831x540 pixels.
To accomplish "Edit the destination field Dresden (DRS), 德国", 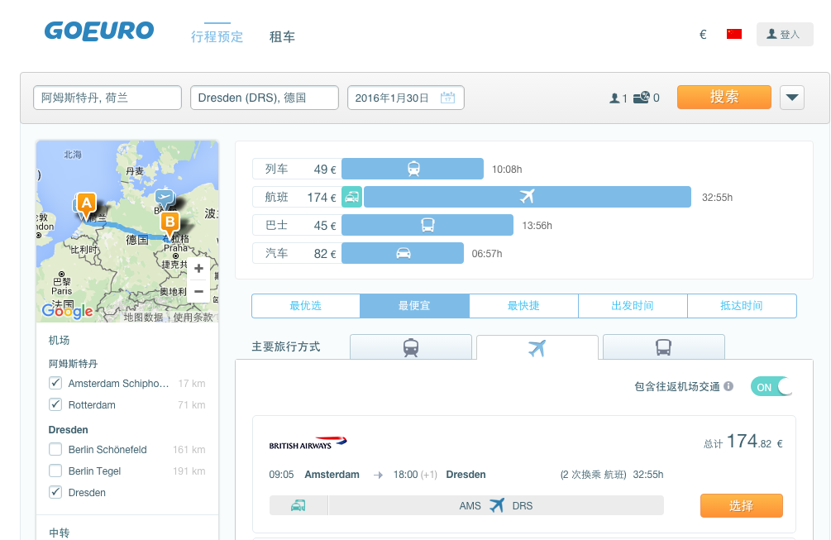I will 265,98.
